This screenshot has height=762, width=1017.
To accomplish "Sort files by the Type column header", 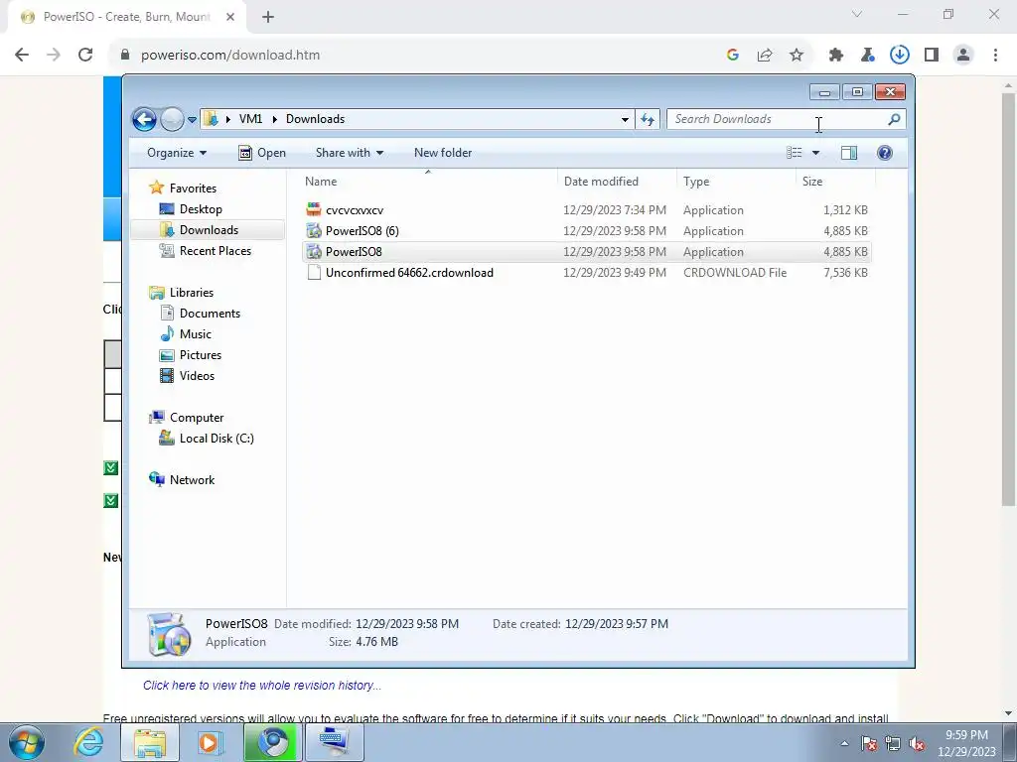I will point(736,182).
